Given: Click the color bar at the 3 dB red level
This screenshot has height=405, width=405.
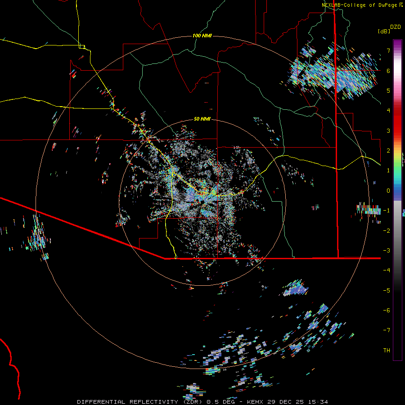Looking at the screenshot, I should click(397, 130).
